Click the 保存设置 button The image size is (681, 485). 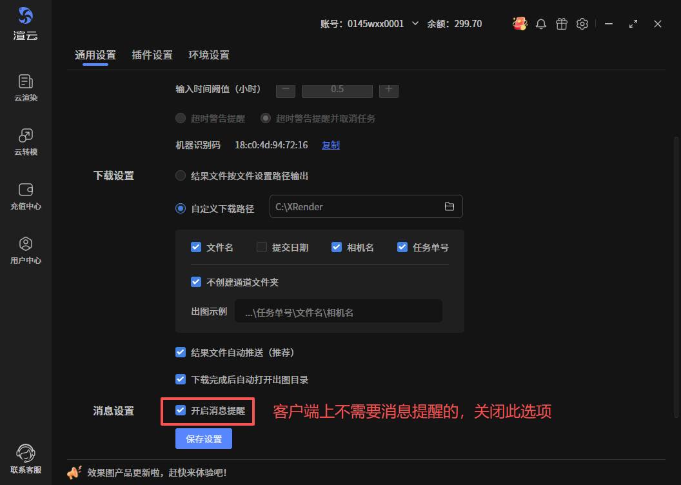(x=204, y=439)
